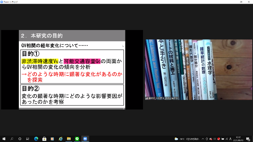The height and width of the screenshot is (142, 253).
Task: Open taskbar search magnifier
Action: click(x=12, y=139)
